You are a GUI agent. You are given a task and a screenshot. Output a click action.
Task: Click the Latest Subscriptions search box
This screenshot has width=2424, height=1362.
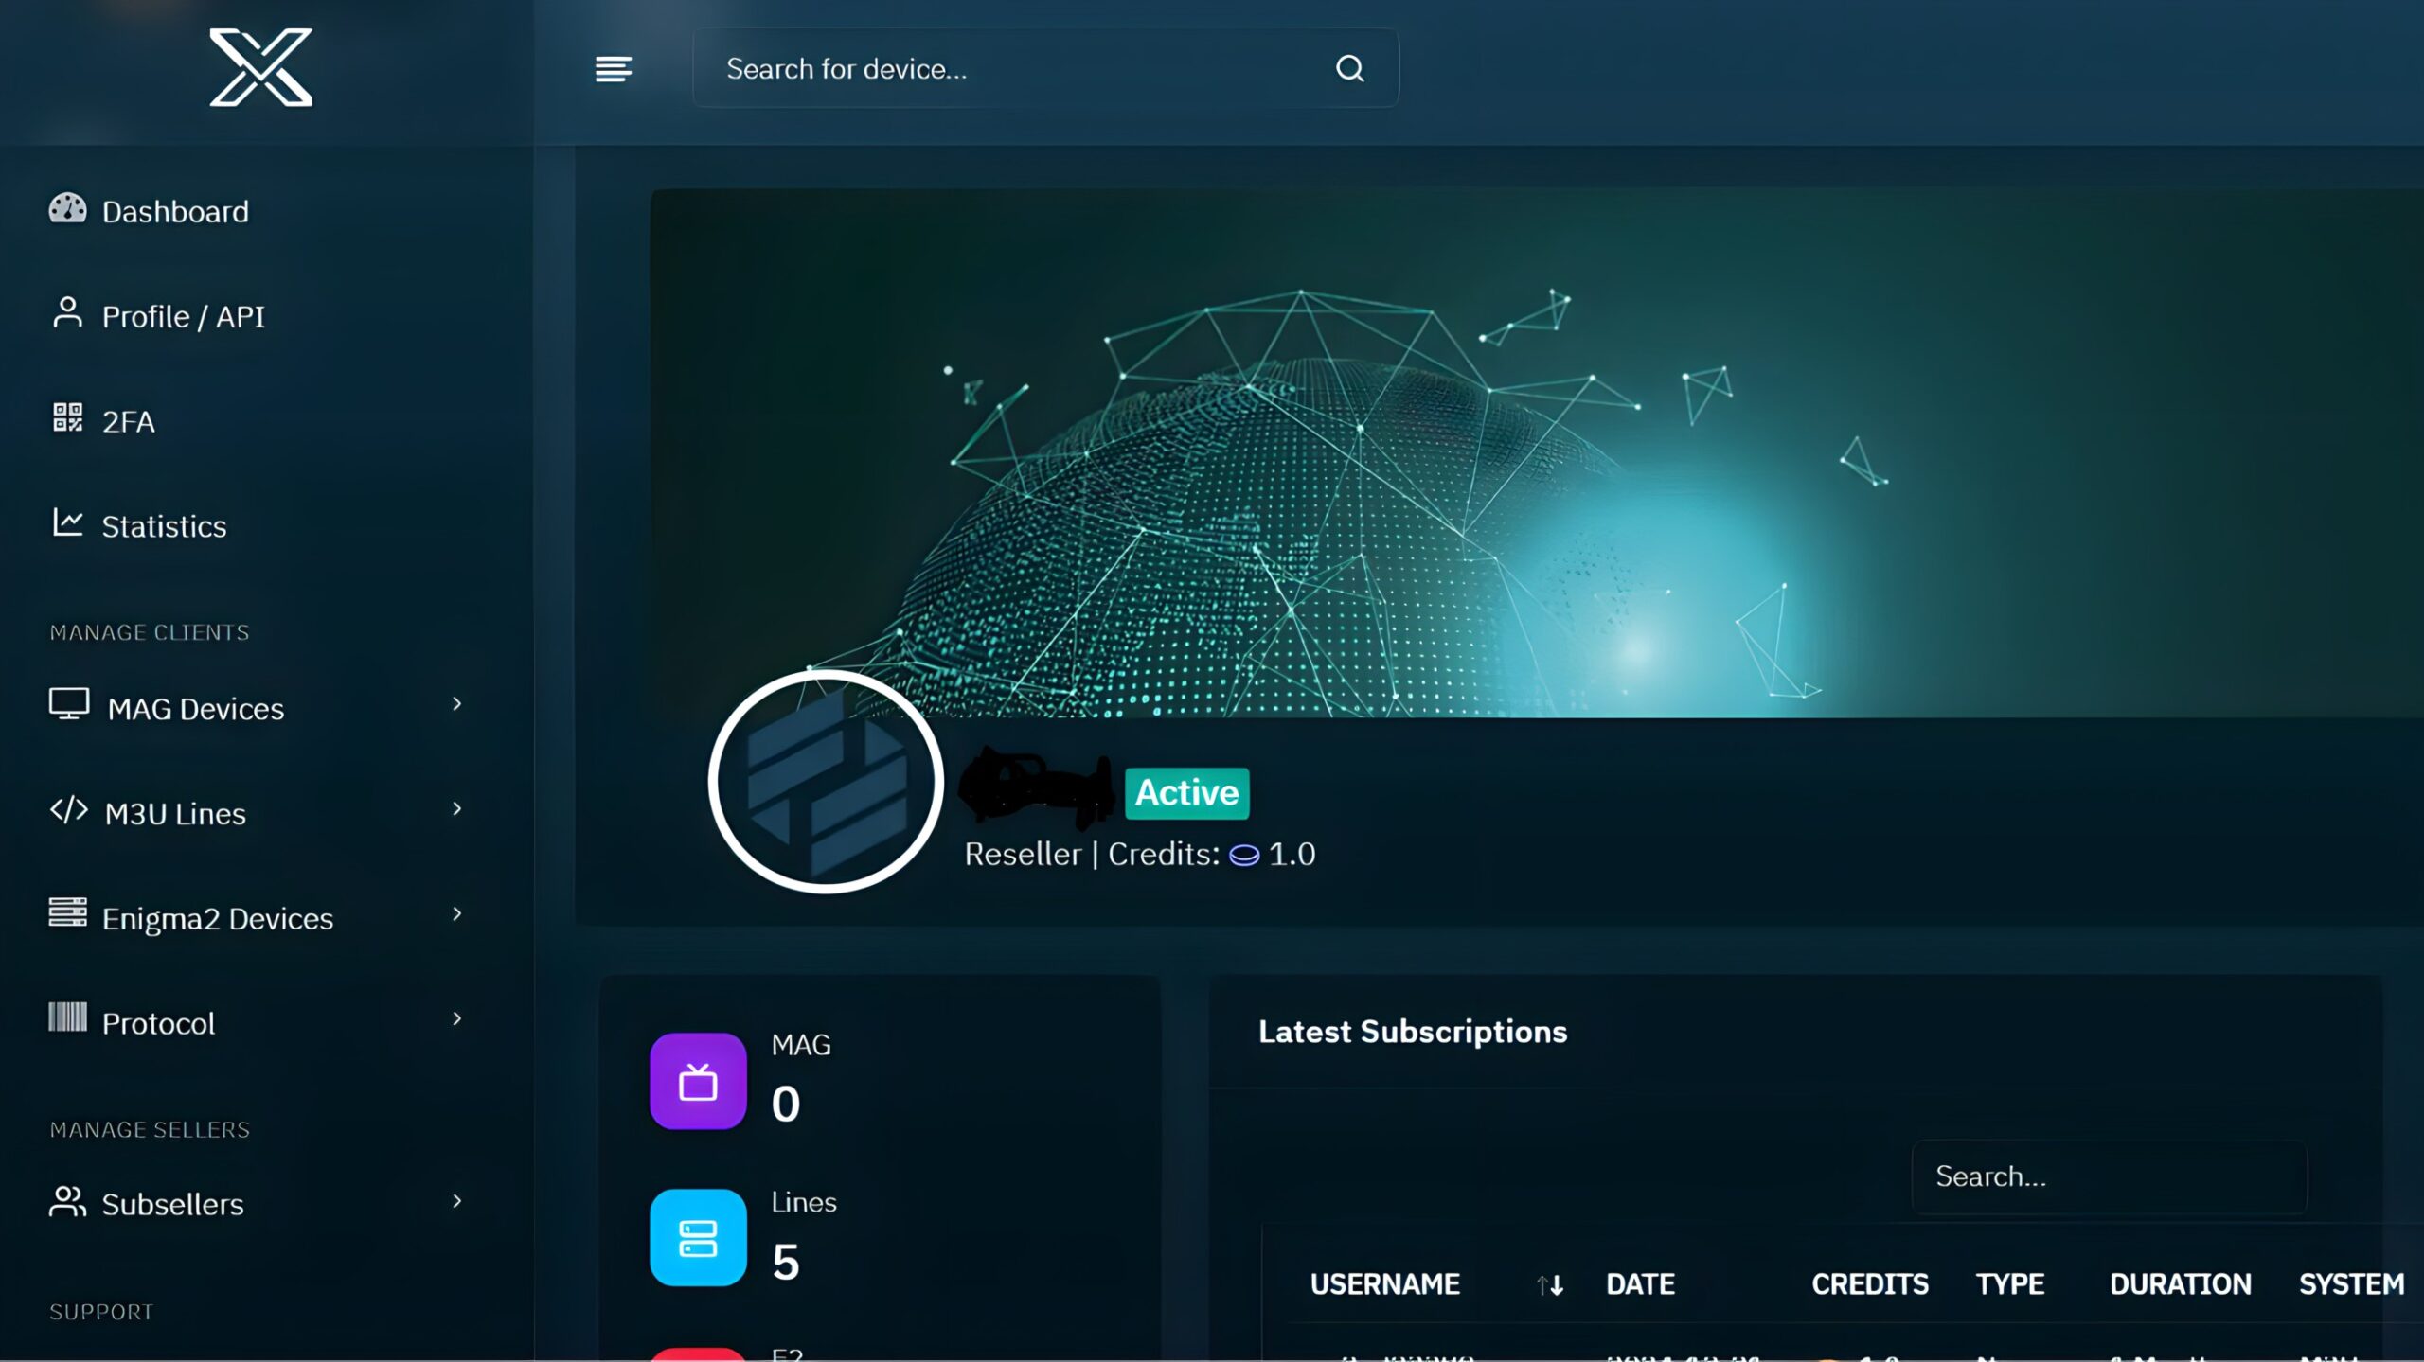(2109, 1177)
